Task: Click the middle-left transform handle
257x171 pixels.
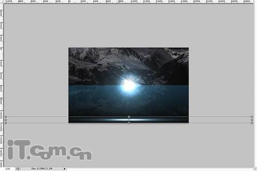Action: pos(6,120)
